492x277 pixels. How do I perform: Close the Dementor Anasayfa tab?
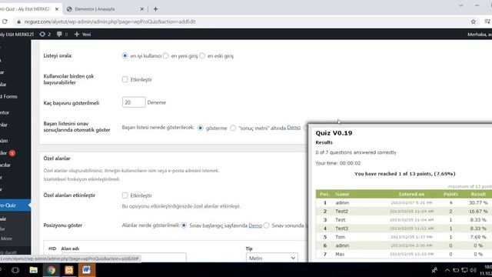click(141, 9)
